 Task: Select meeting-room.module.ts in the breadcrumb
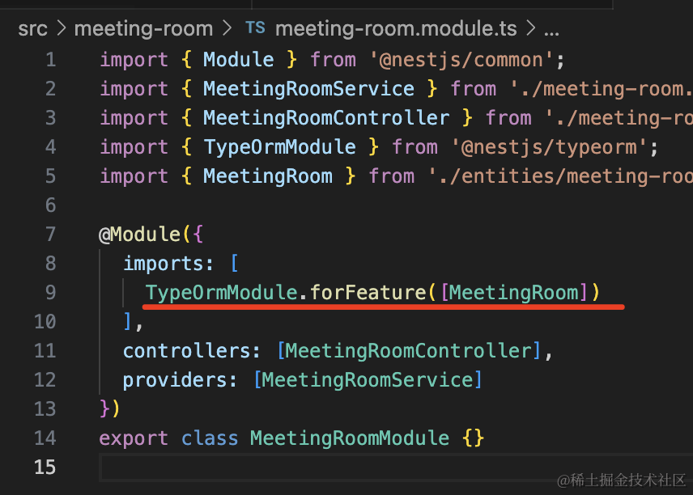[395, 29]
